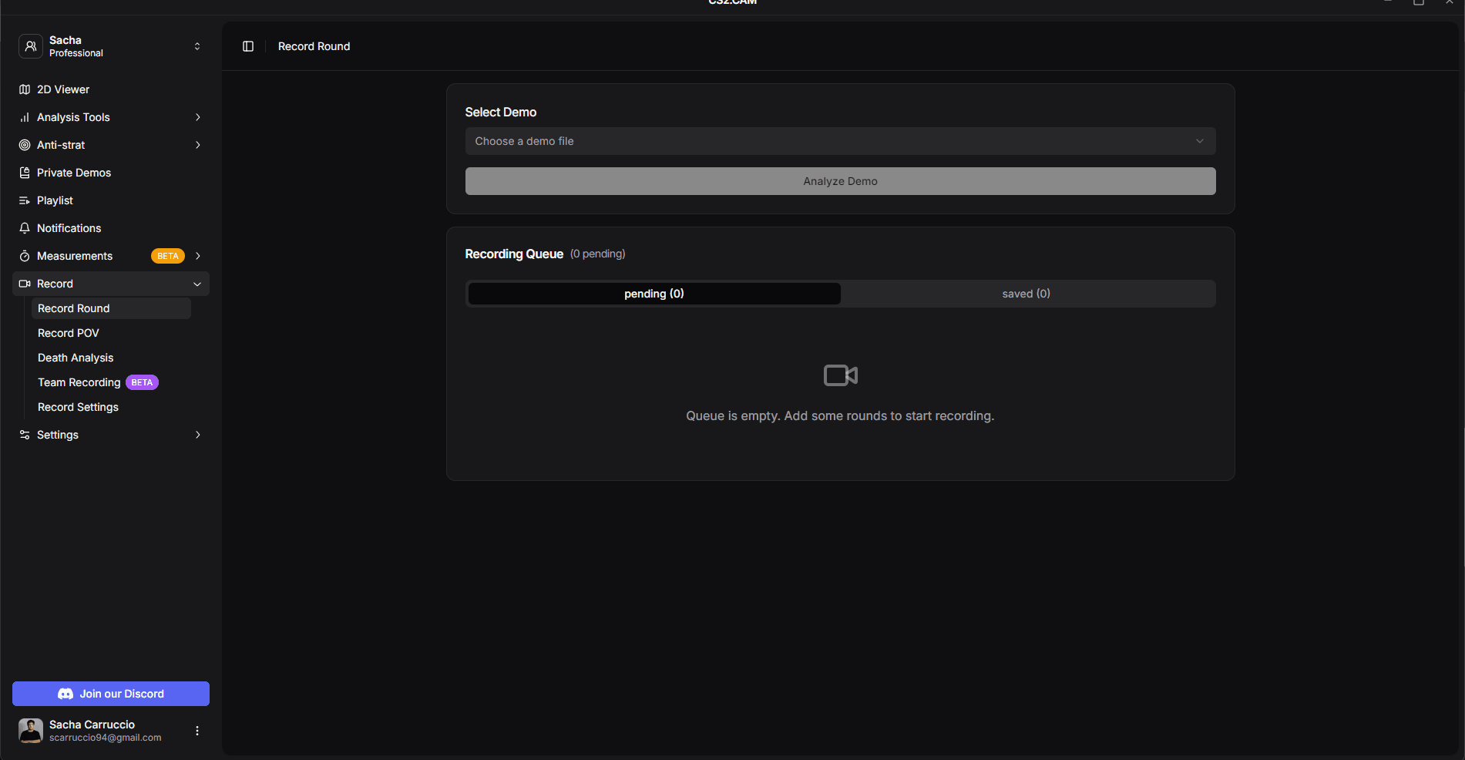The width and height of the screenshot is (1465, 760).
Task: Open the Death Analysis page
Action: (x=76, y=358)
